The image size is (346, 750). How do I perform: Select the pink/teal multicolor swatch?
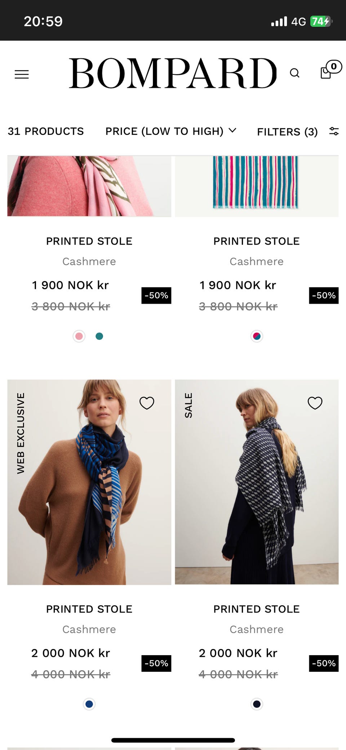coord(256,336)
